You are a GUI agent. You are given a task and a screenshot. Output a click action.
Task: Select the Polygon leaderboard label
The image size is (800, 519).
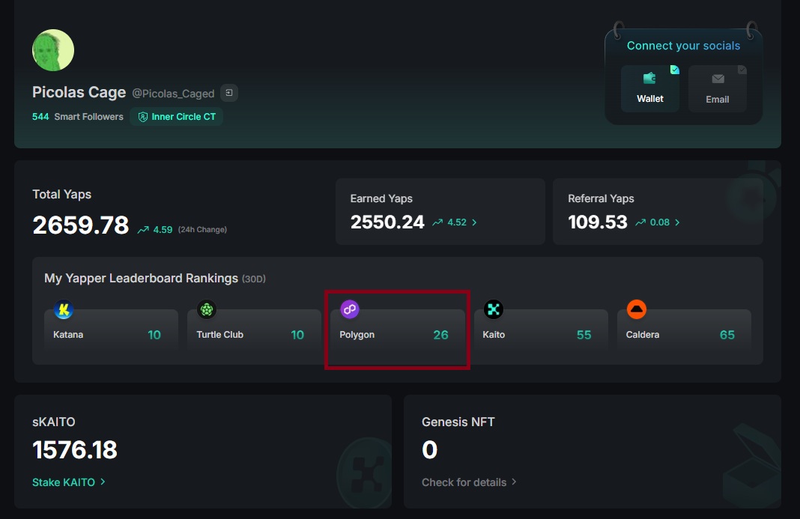click(357, 335)
